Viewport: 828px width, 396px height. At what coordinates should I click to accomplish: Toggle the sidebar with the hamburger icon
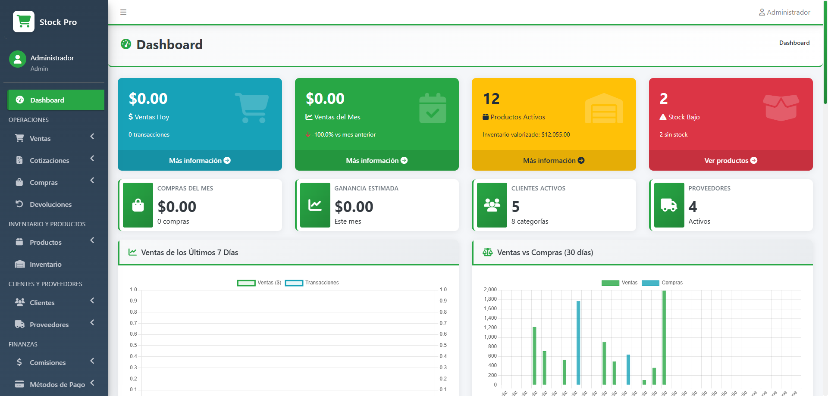[123, 12]
